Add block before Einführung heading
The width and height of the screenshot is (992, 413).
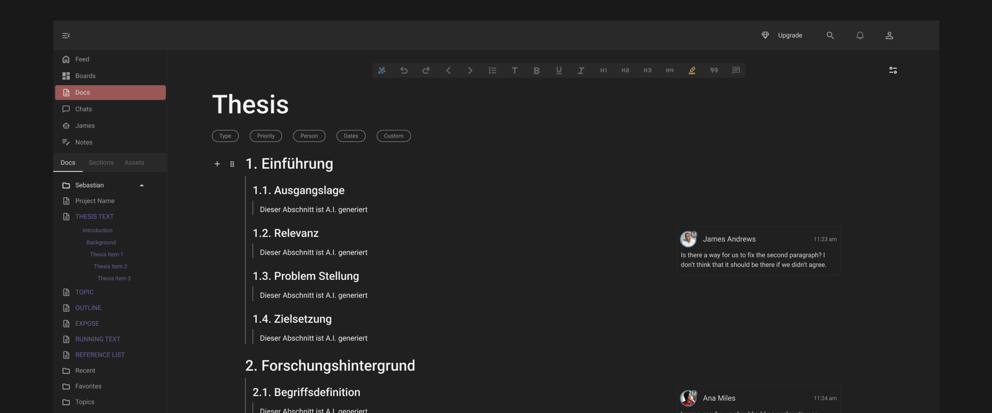click(x=217, y=164)
